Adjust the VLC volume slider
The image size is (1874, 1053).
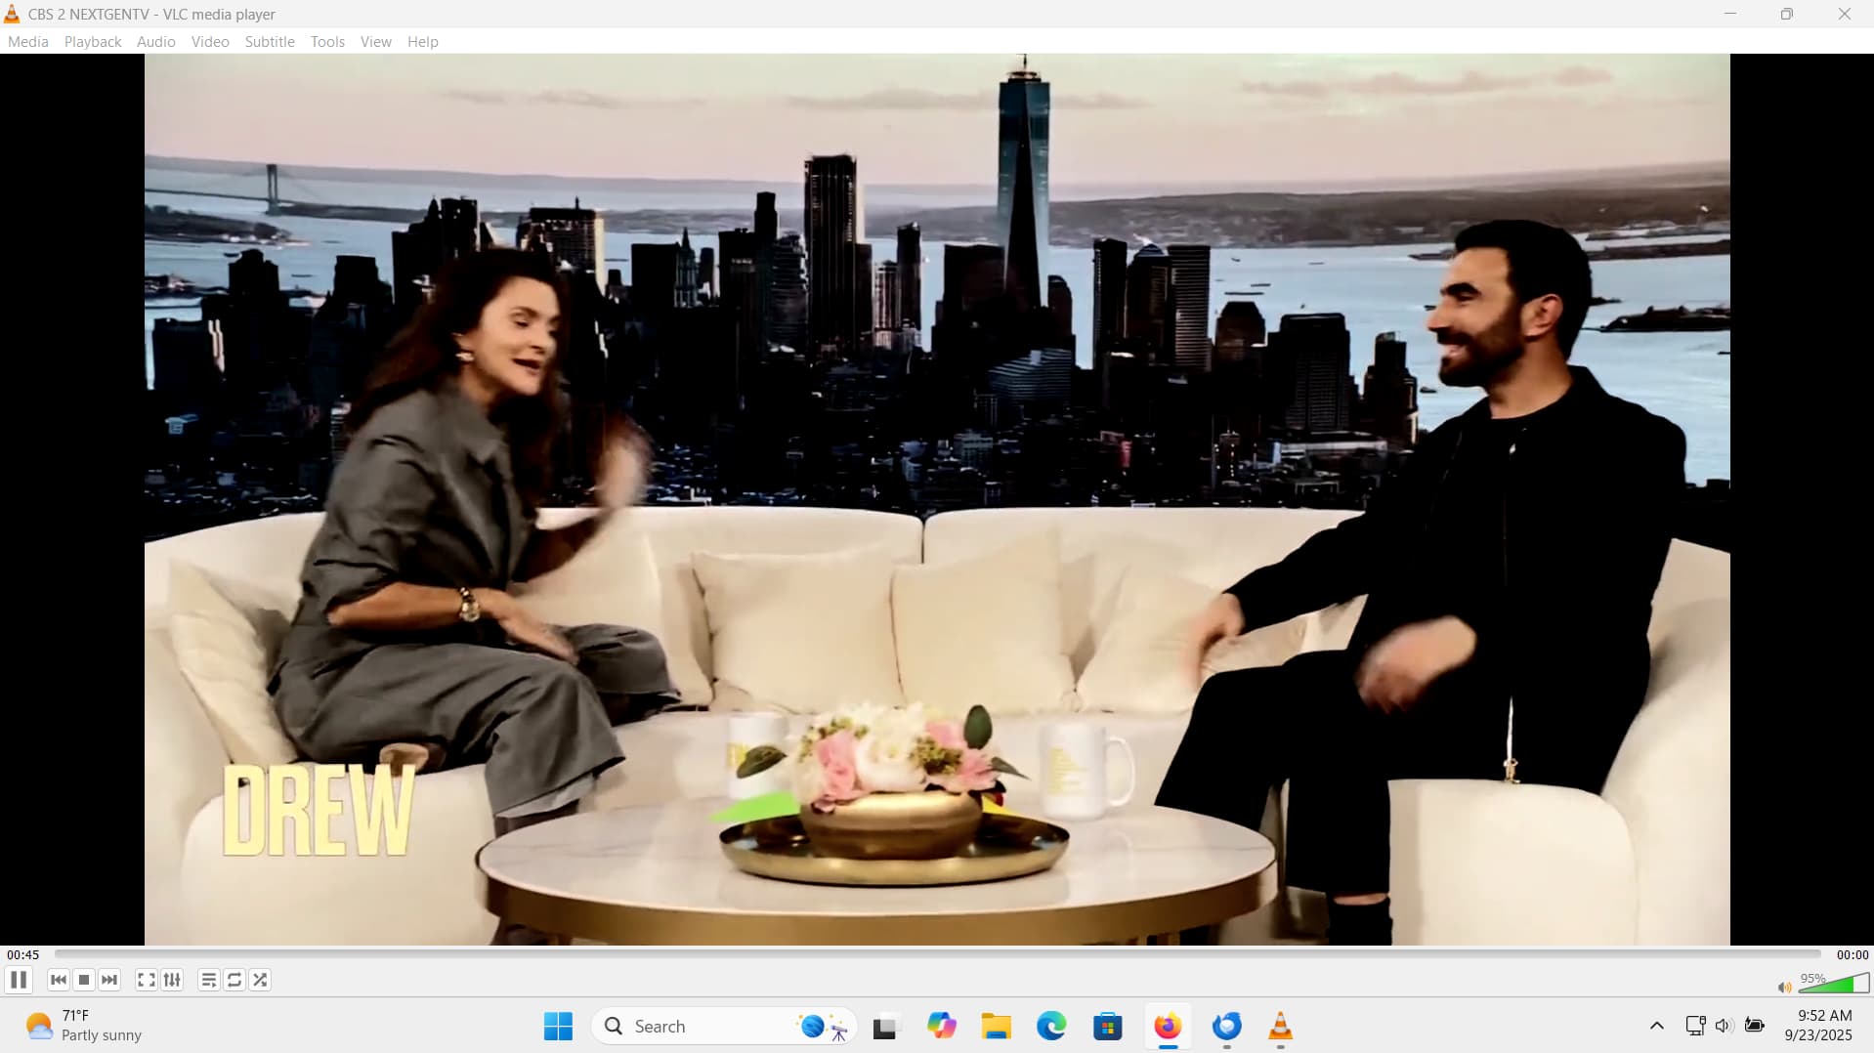click(1833, 983)
